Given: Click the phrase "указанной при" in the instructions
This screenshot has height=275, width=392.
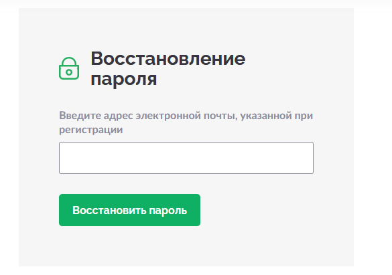Looking at the screenshot, I should (277, 116).
